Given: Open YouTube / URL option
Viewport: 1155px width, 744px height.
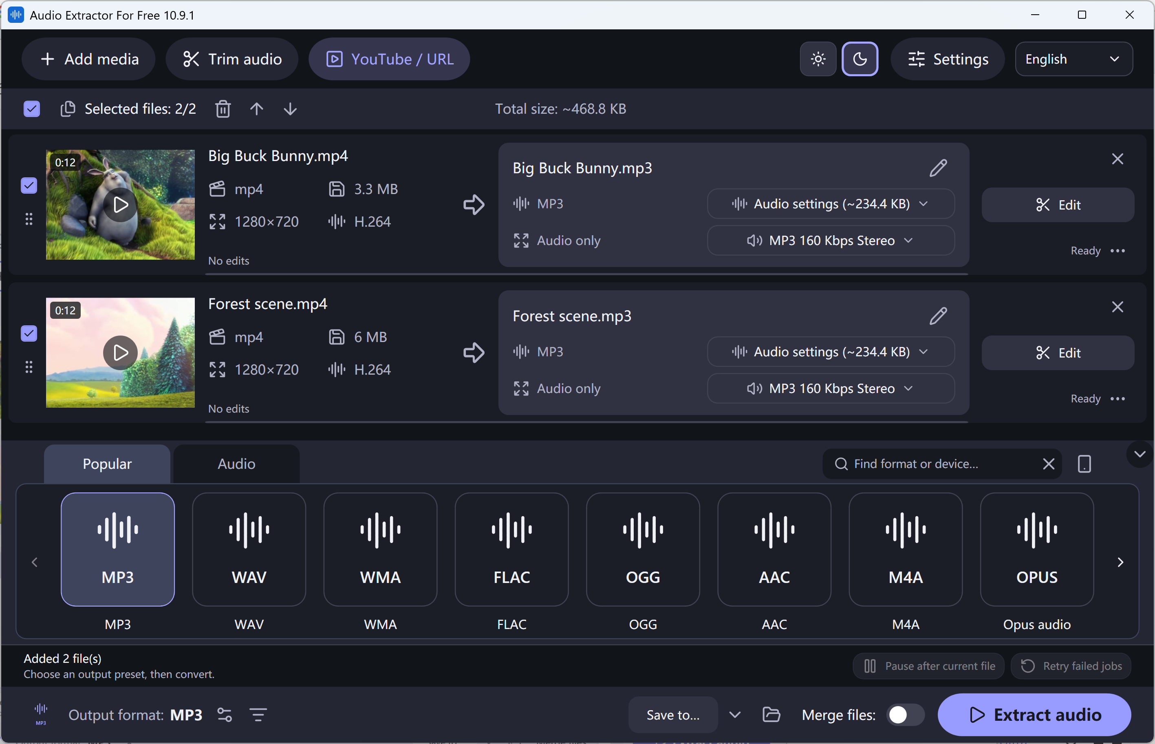Looking at the screenshot, I should [x=389, y=59].
